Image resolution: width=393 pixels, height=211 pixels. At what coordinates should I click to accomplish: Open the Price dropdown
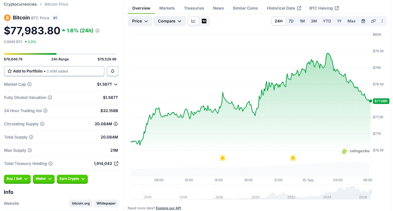140,21
